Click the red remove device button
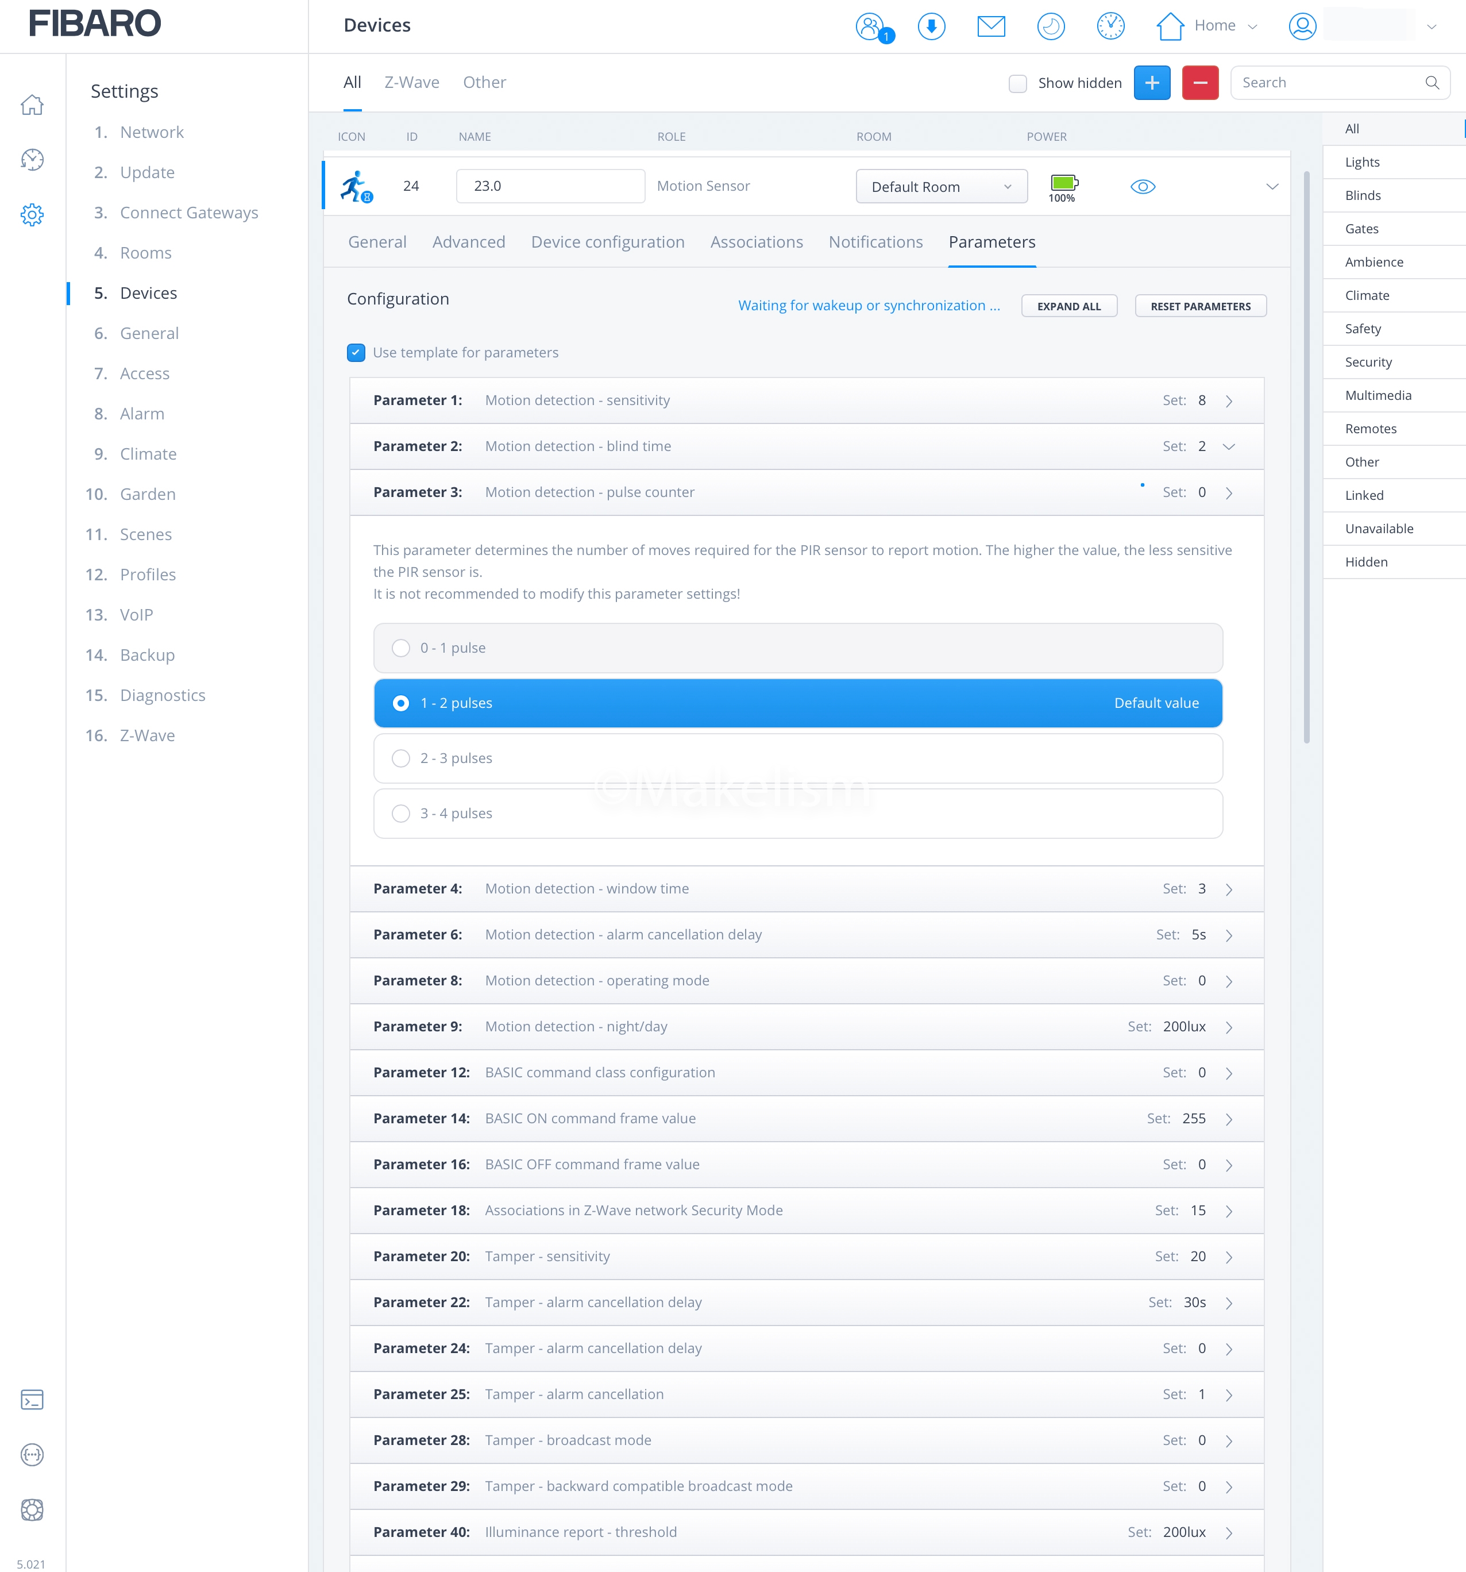Viewport: 1466px width, 1572px height. coord(1199,83)
